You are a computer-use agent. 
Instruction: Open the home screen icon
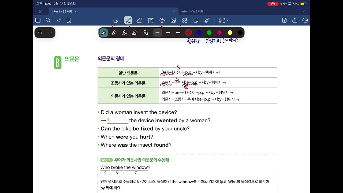[x=41, y=11]
